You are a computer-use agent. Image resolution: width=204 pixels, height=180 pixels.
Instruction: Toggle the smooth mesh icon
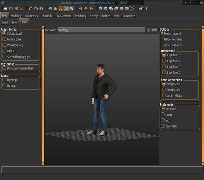tap(50, 9)
